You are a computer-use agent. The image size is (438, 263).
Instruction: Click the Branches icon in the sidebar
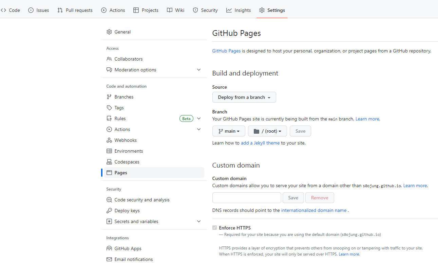[109, 97]
